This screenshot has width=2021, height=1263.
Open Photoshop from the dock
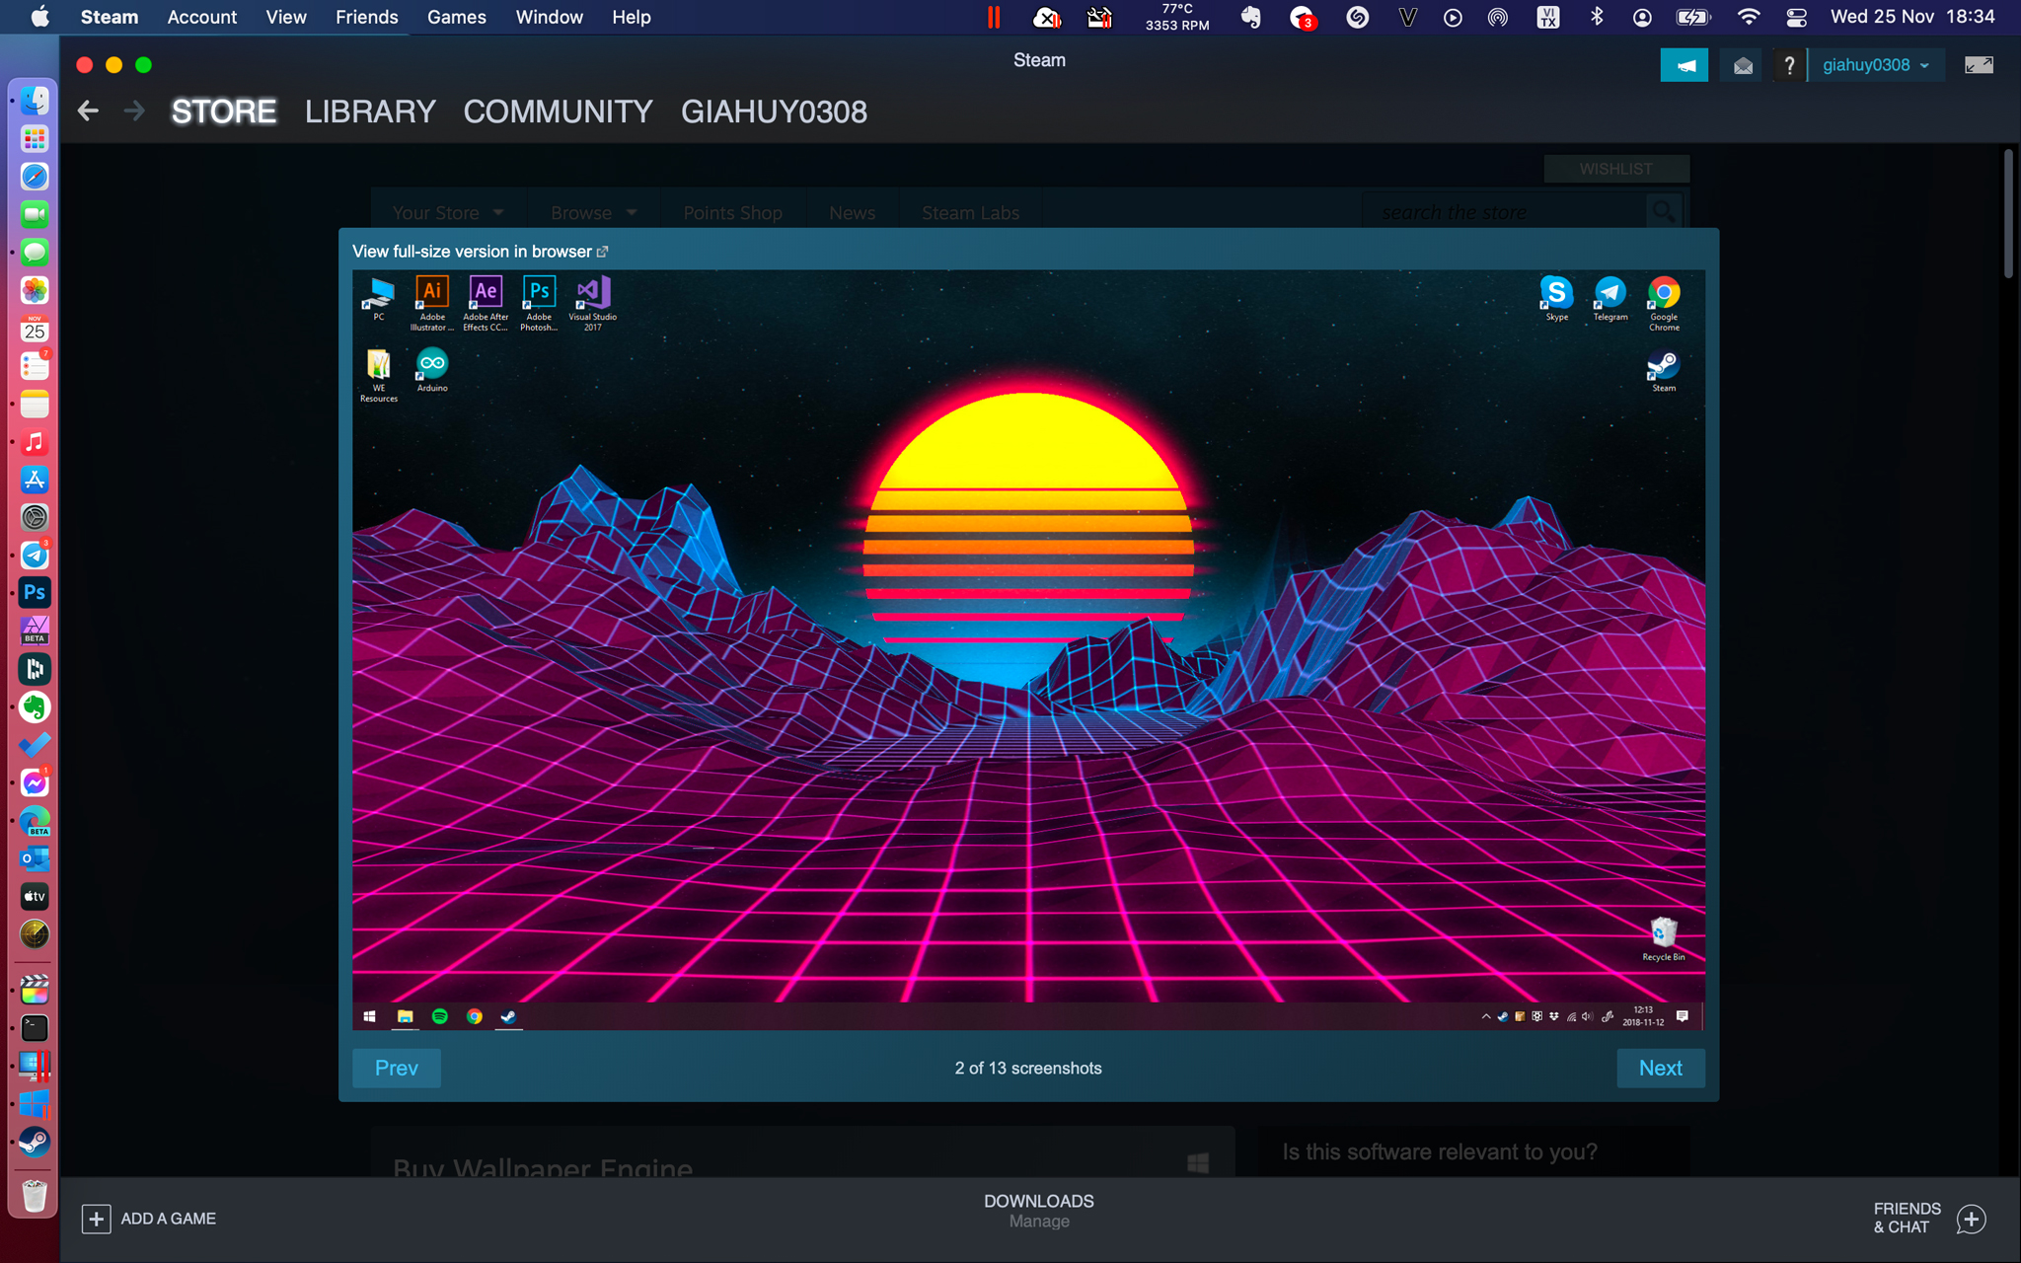(x=35, y=593)
